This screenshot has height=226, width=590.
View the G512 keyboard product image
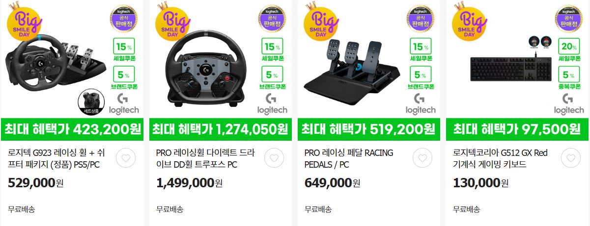pyautogui.click(x=516, y=59)
